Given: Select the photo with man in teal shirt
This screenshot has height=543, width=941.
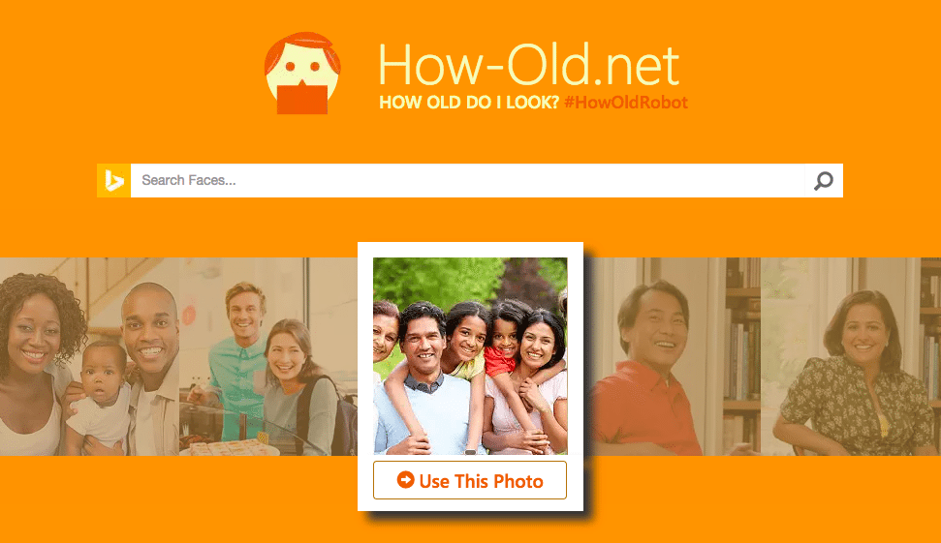Looking at the screenshot, I should click(x=268, y=356).
